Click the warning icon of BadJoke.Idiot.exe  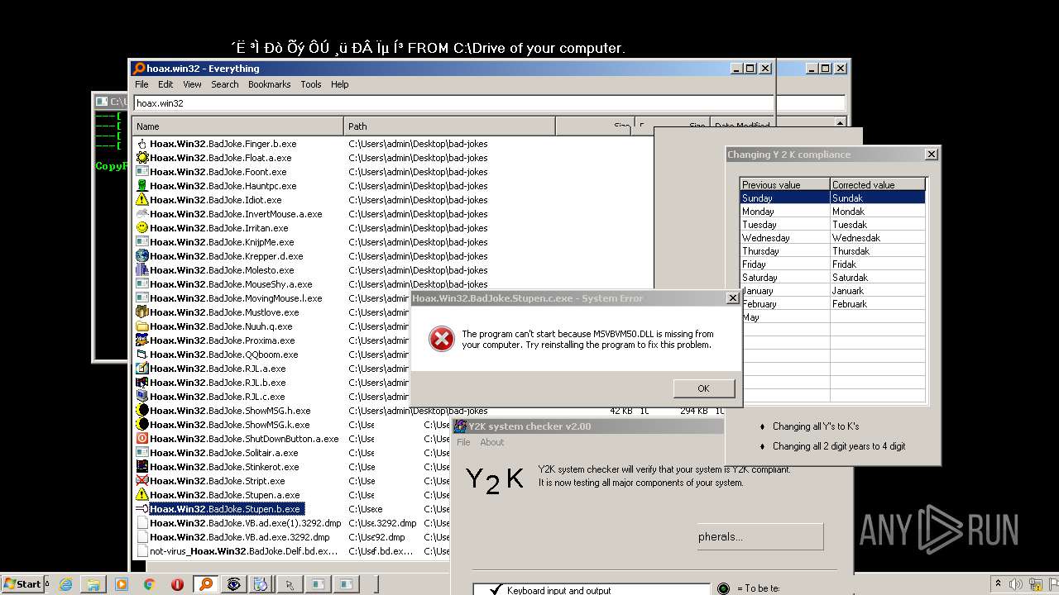tap(142, 200)
